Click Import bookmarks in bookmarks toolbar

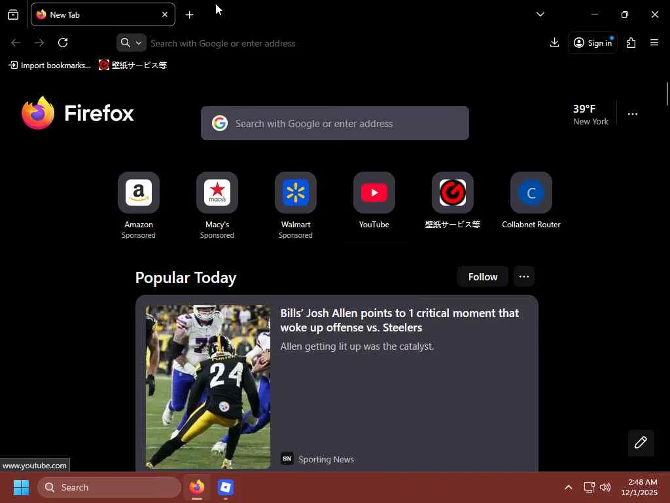tap(50, 65)
